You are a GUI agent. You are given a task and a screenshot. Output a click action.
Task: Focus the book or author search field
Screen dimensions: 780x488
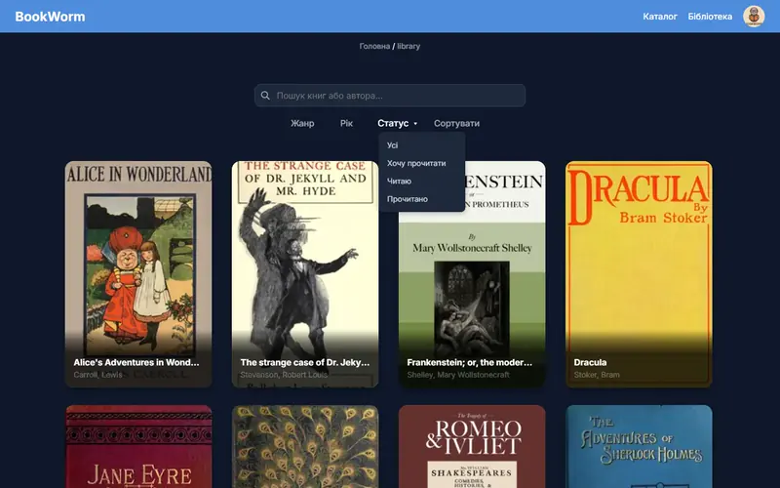pos(390,96)
